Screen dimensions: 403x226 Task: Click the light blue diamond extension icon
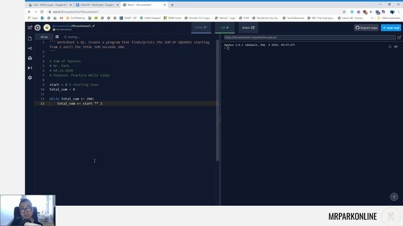(x=352, y=12)
